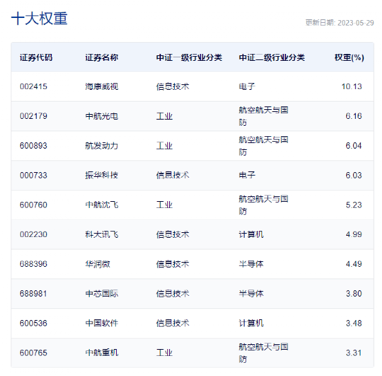Select stock code 600760
The image size is (382, 376).
33,205
